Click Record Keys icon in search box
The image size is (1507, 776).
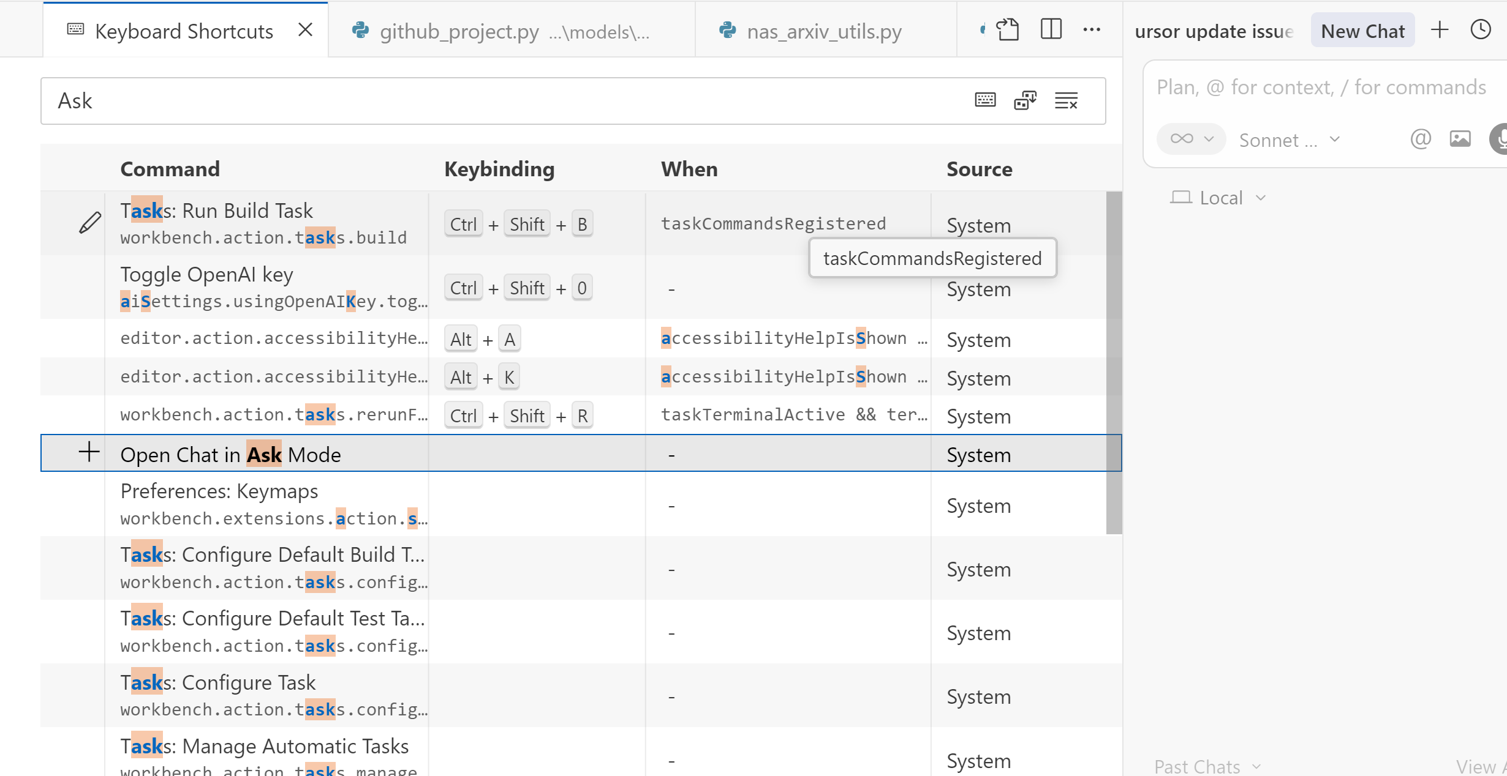click(985, 100)
